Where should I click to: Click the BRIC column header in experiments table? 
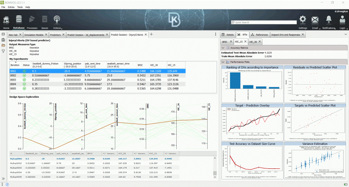point(143,65)
